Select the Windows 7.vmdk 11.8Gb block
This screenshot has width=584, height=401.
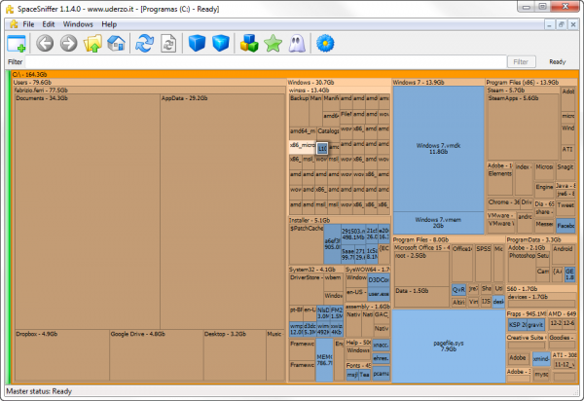point(437,148)
